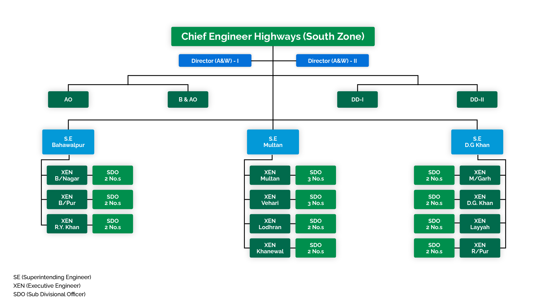This screenshot has height=307, width=547.
Task: Open the S.E D.G Khan node
Action: 477,142
